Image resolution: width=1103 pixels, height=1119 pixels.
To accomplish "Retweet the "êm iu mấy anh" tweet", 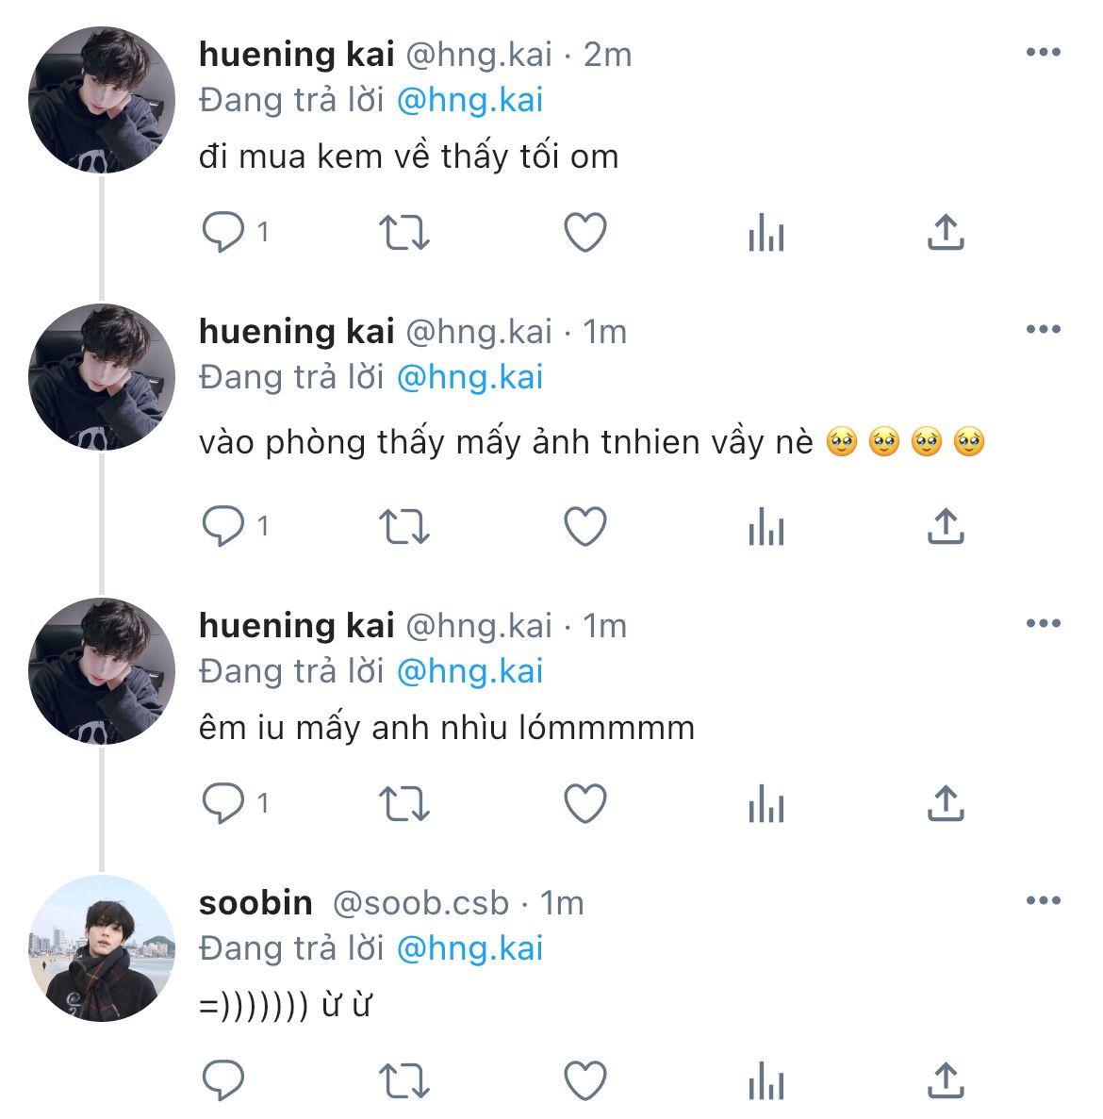I will pos(403,804).
